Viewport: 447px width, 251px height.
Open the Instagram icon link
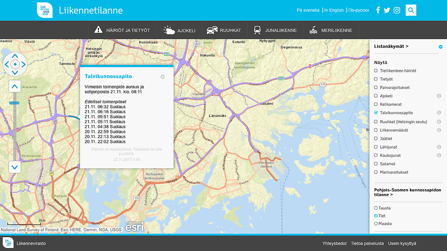pyautogui.click(x=397, y=10)
